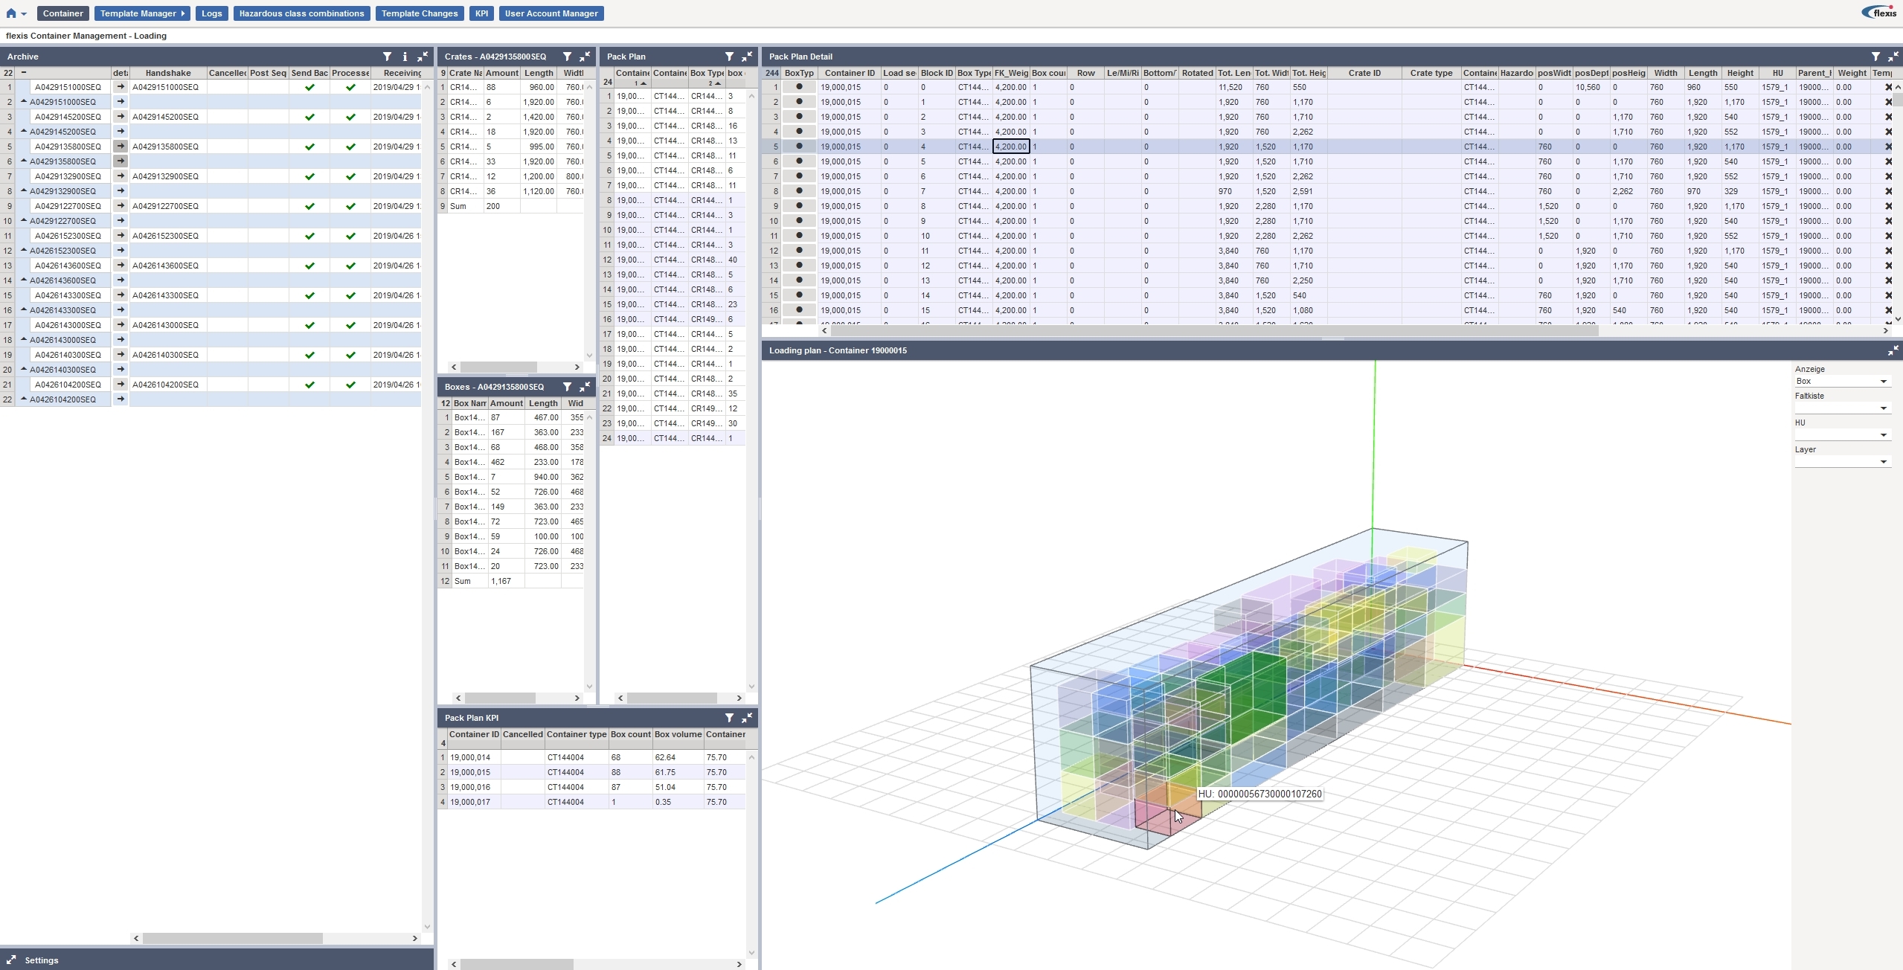Open the Pack Plan filter icon
Screen dimensions: 1903x970
[729, 57]
